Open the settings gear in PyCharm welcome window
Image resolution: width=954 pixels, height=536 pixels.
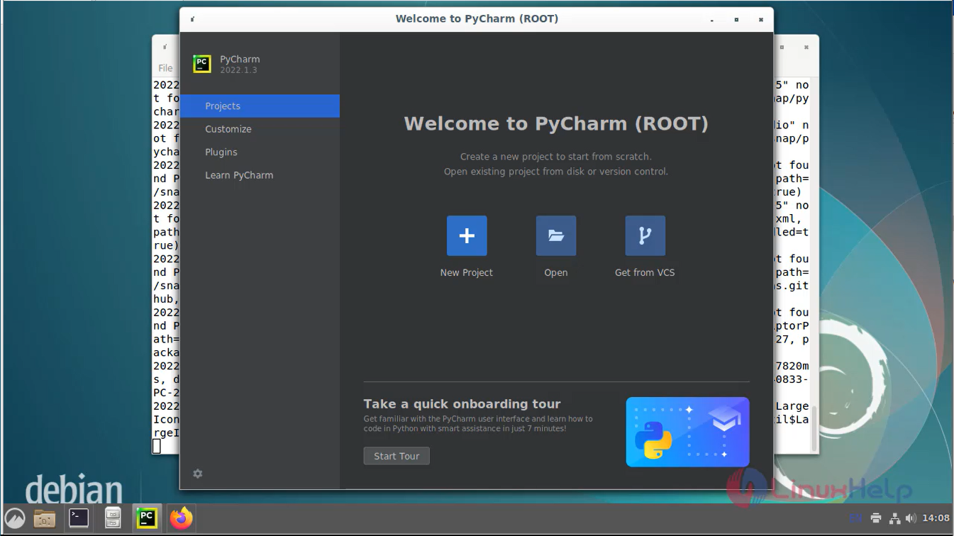tap(198, 474)
